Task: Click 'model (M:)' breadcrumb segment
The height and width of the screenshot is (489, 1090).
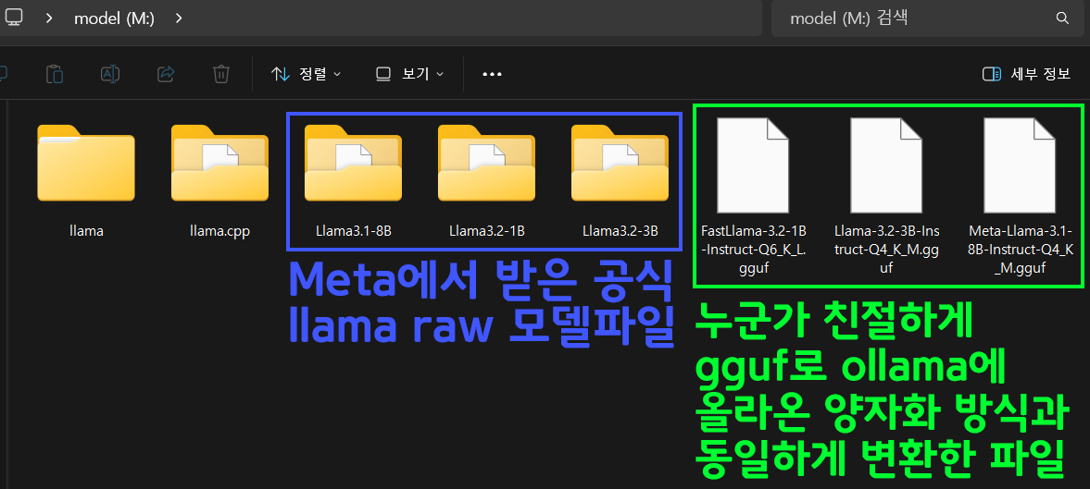Action: click(114, 18)
